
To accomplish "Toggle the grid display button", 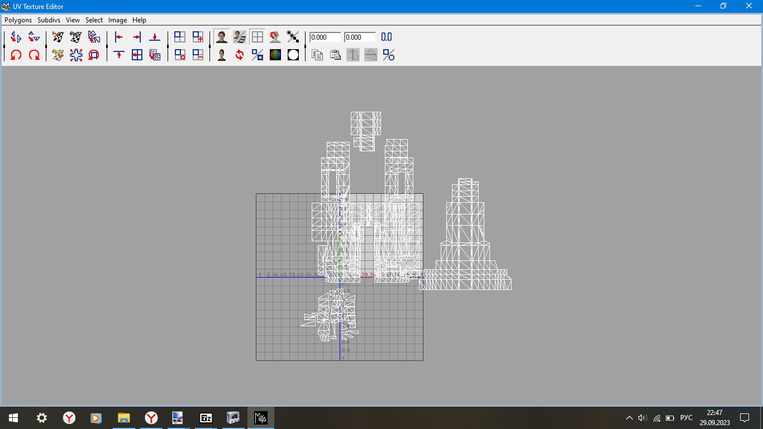I will (x=257, y=37).
